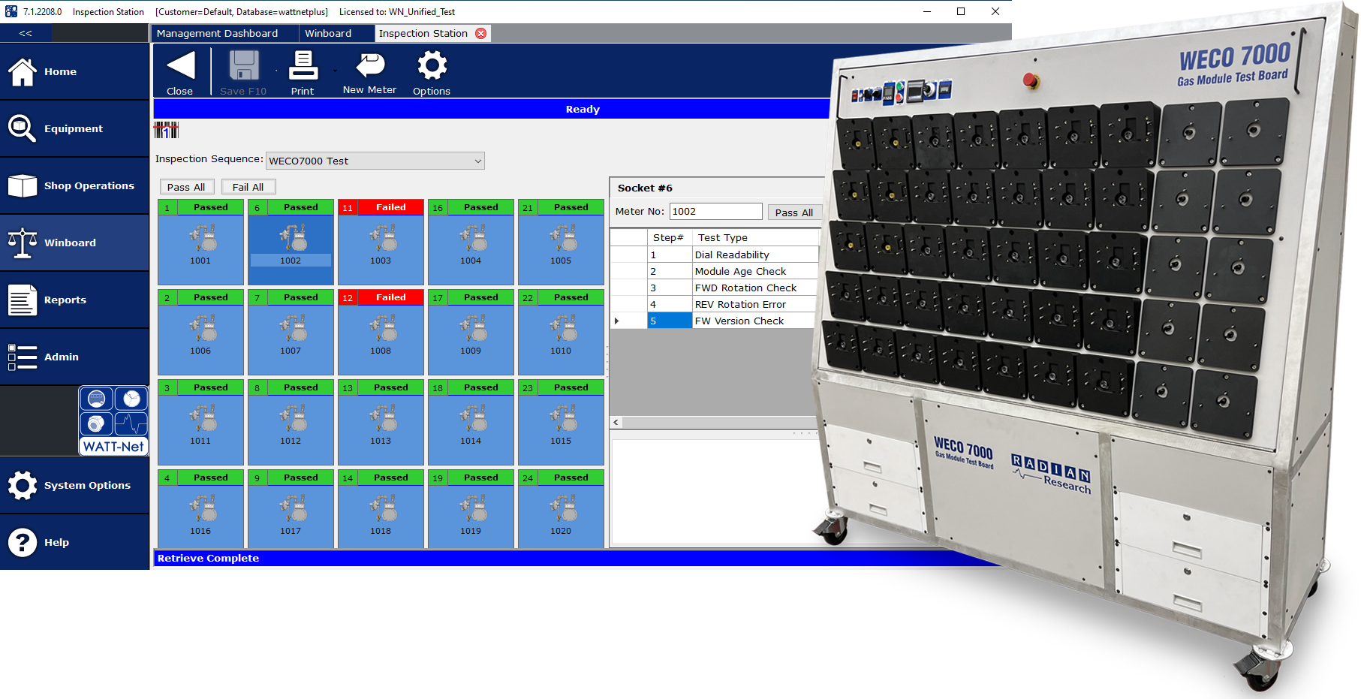The width and height of the screenshot is (1361, 699).
Task: Click the Failed status of socket 12
Action: (390, 297)
